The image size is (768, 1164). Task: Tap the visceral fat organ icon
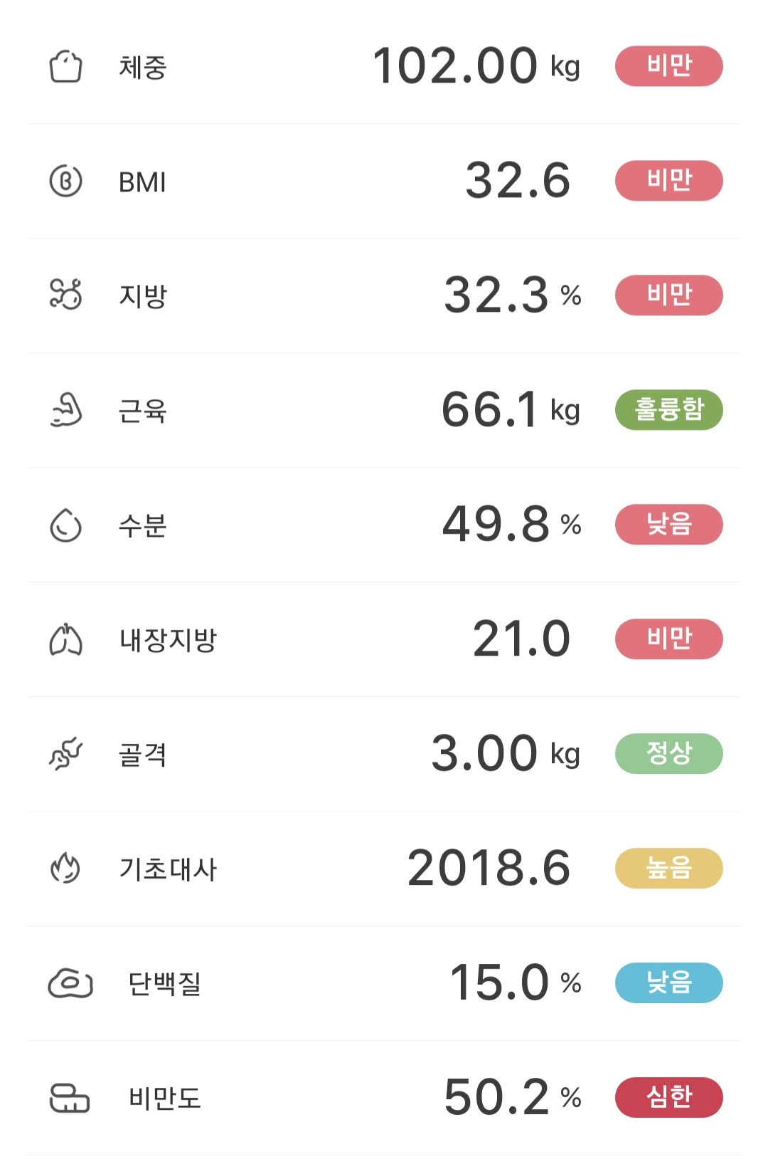(x=65, y=639)
